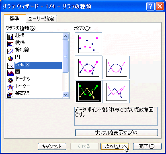Pick straight lines without markers subtype

pyautogui.click(x=116, y=92)
